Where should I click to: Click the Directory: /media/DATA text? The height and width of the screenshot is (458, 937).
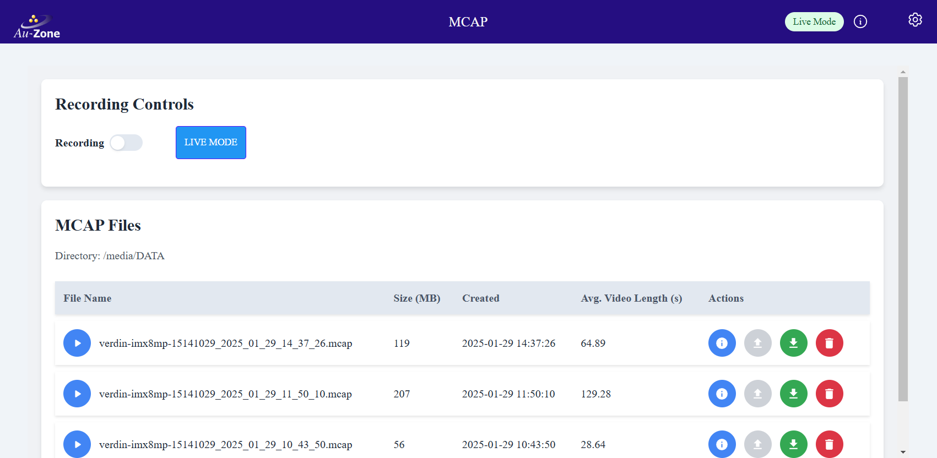(x=110, y=256)
